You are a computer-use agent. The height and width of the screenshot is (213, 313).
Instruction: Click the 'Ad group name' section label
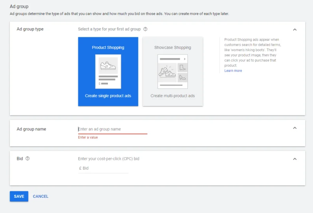click(x=31, y=129)
